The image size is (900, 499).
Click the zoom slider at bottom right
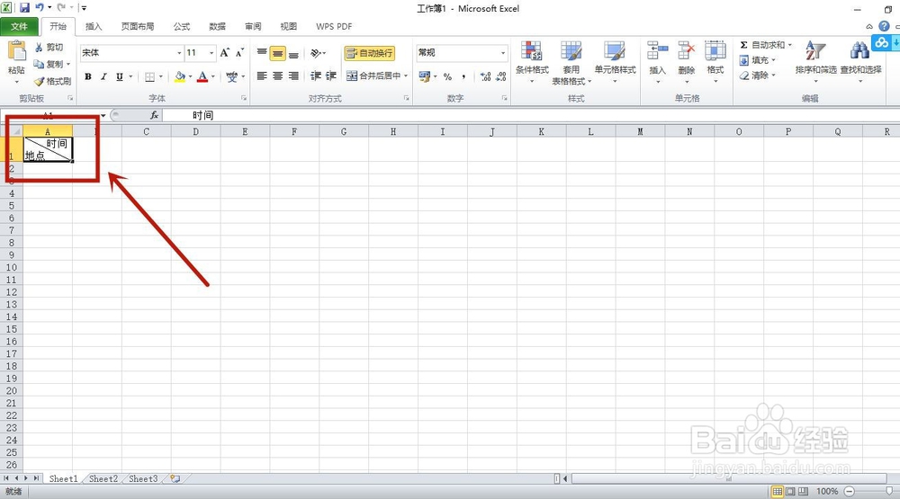pos(889,491)
